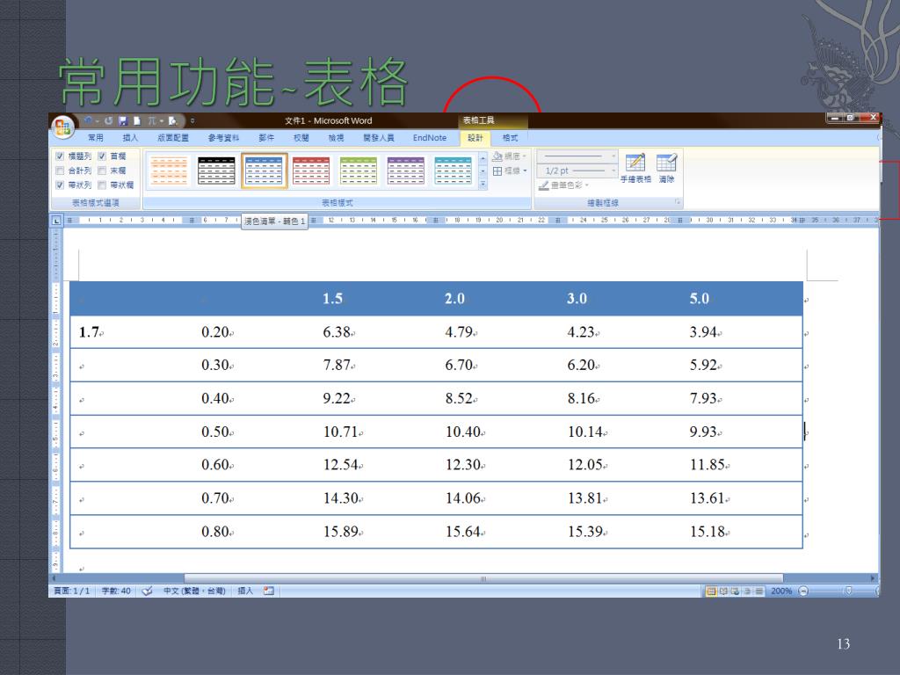Screen dimensions: 900x675
Task: Apply the highlighted blue table style thumbnail
Action: click(x=264, y=171)
